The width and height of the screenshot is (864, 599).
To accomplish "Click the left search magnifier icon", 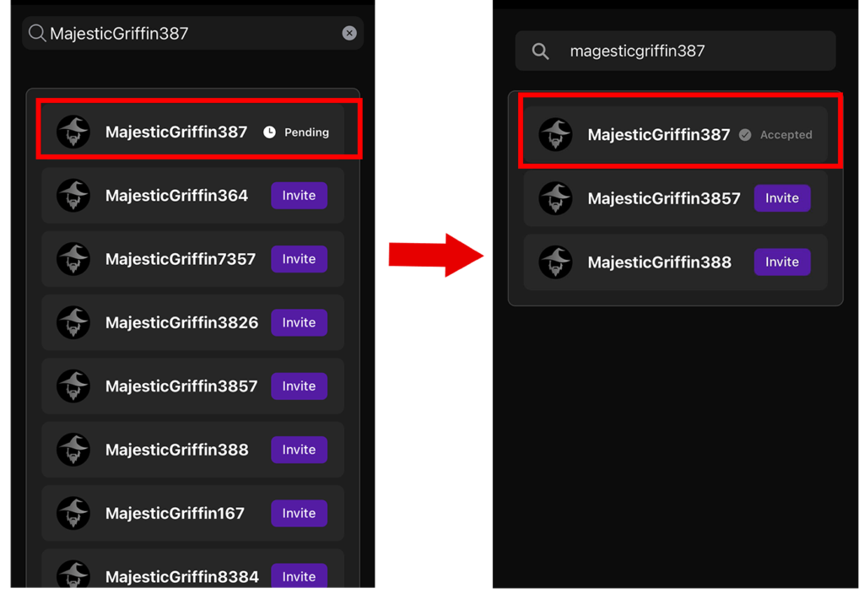I will pos(37,33).
